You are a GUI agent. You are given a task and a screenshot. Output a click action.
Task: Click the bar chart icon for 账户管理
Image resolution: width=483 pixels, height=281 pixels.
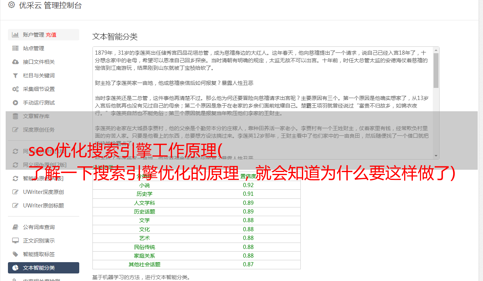[x=15, y=35]
